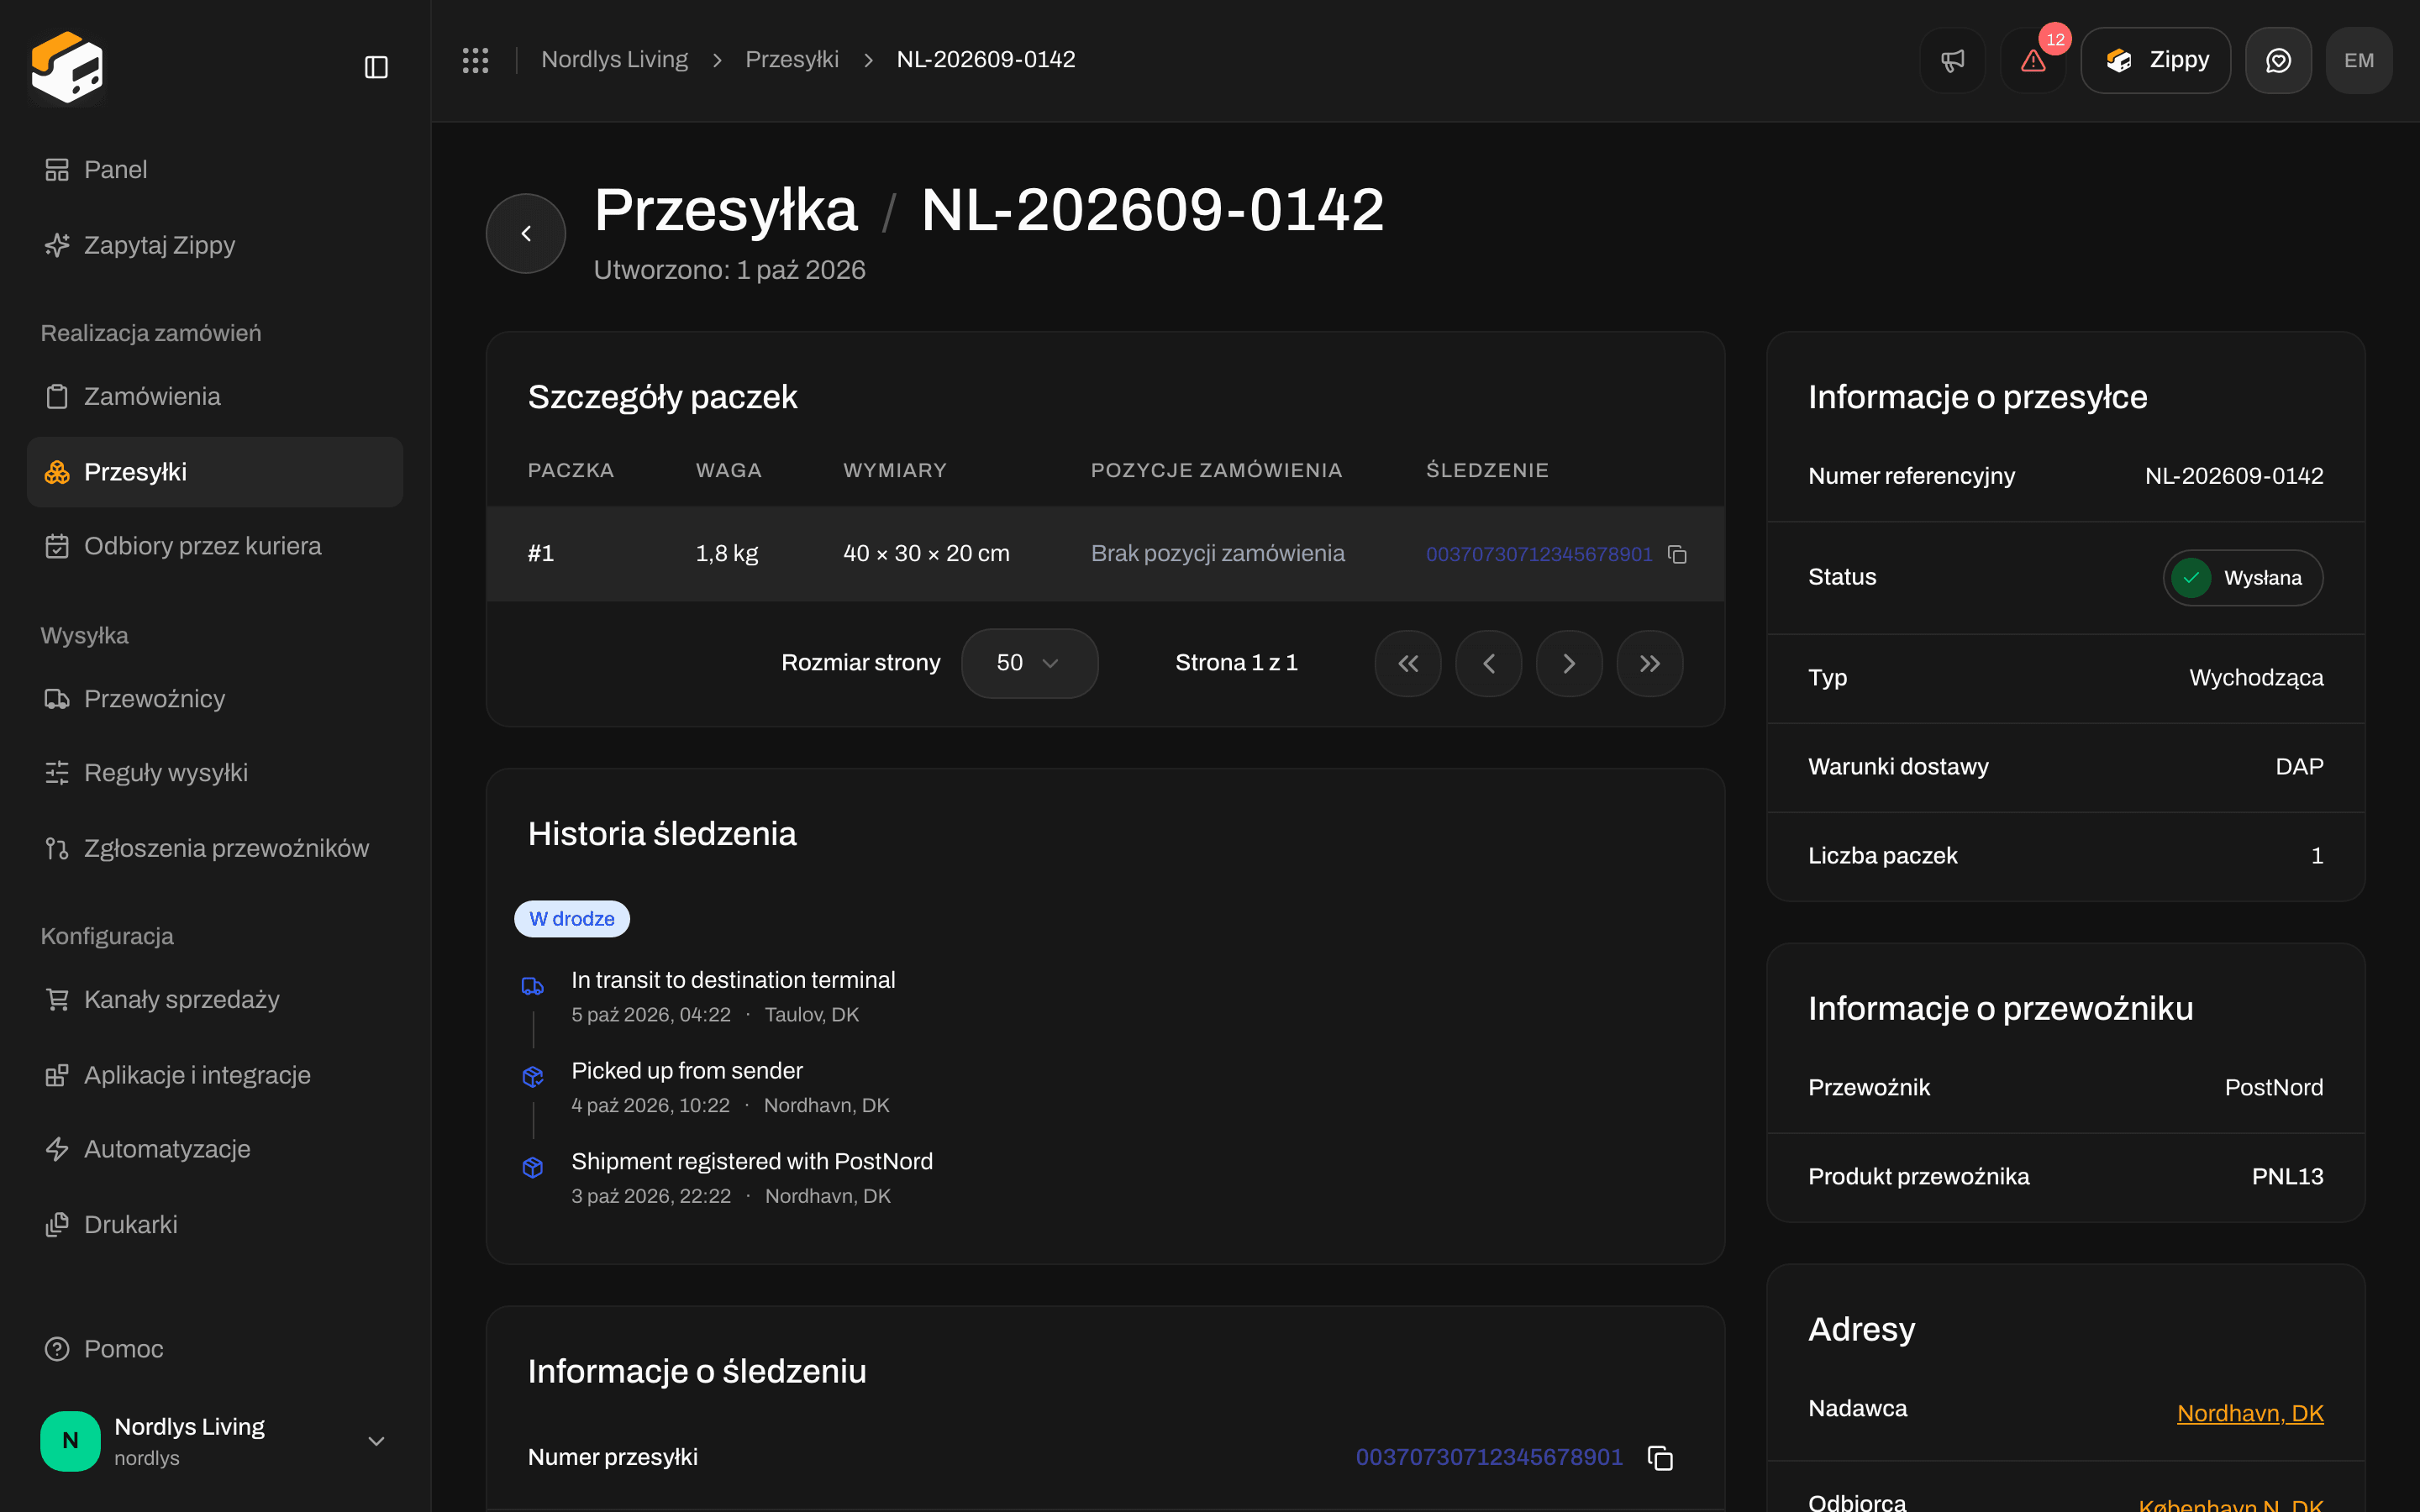
Task: Open the EM user avatar menu
Action: [x=2359, y=60]
